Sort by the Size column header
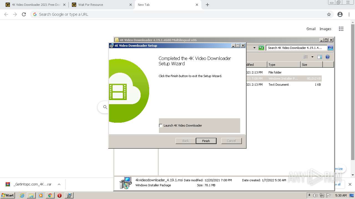 click(311, 65)
